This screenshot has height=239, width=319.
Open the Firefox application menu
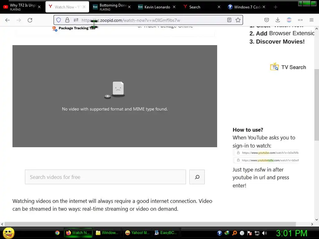coord(312,20)
